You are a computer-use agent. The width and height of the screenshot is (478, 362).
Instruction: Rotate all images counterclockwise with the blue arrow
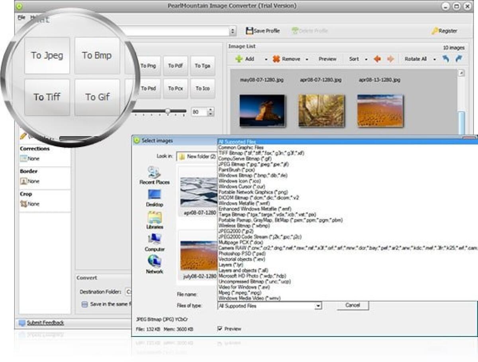pos(447,58)
